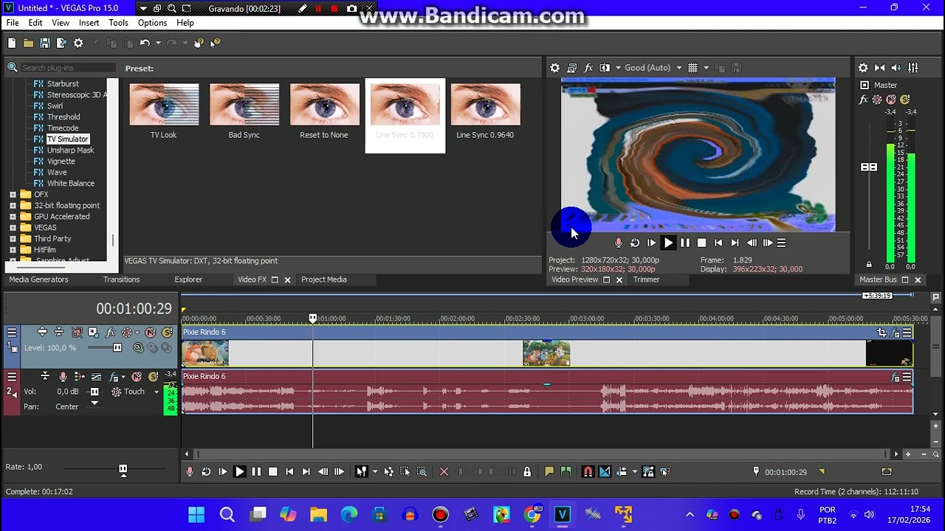
Task: Open auto ripple mode dropdown arrow
Action: 634,472
